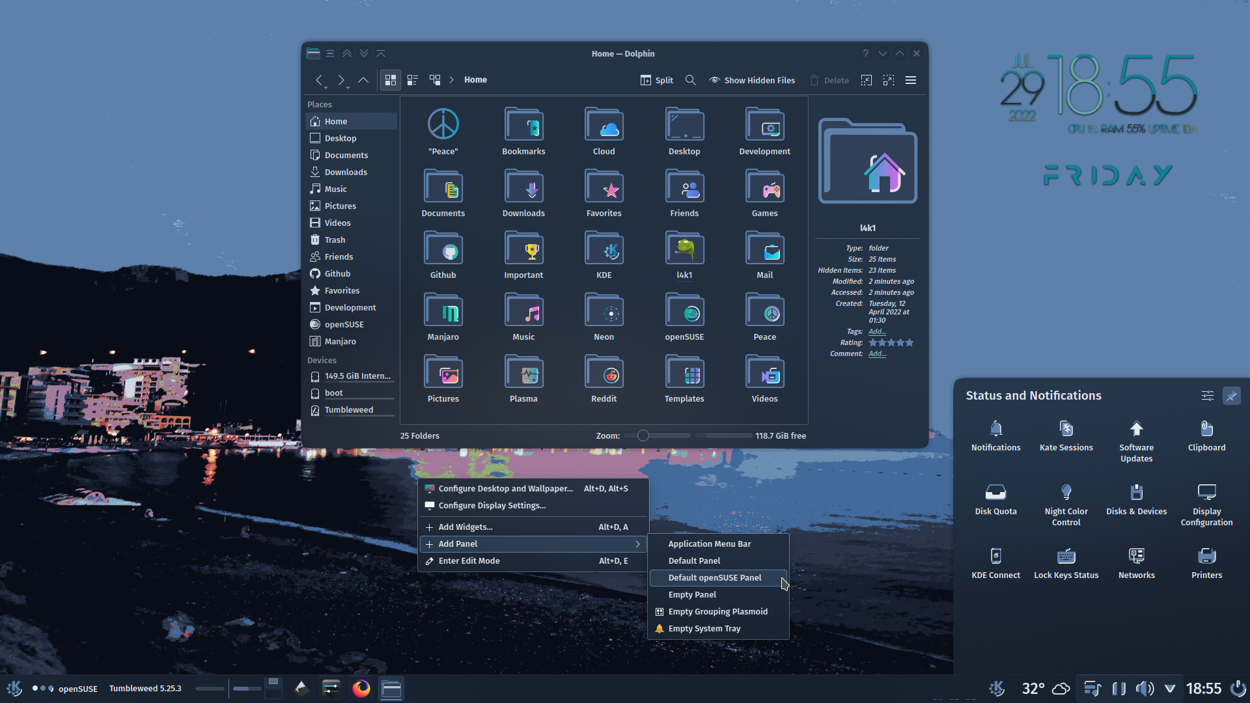Open Night Color Control
The width and height of the screenshot is (1250, 703).
coord(1066,505)
